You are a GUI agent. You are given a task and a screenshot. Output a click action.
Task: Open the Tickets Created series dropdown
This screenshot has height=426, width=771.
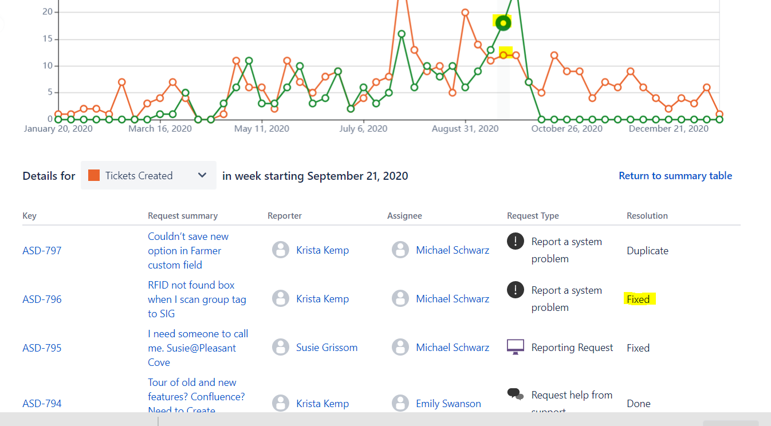(148, 176)
